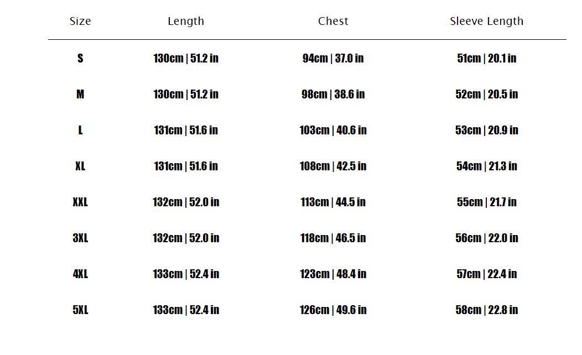582x355 pixels.
Task: Select the XL size row label
Action: click(x=80, y=166)
